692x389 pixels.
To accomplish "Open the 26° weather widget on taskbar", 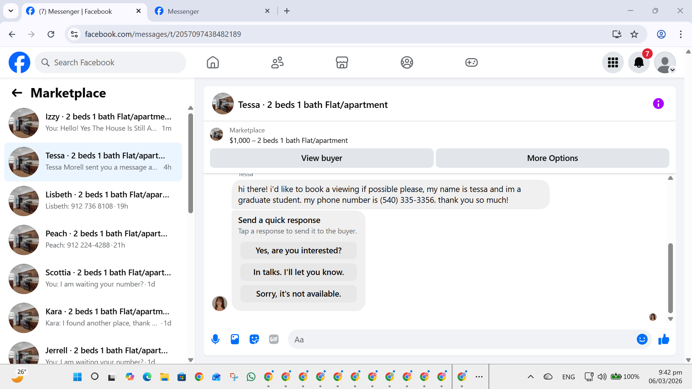I will point(19,376).
